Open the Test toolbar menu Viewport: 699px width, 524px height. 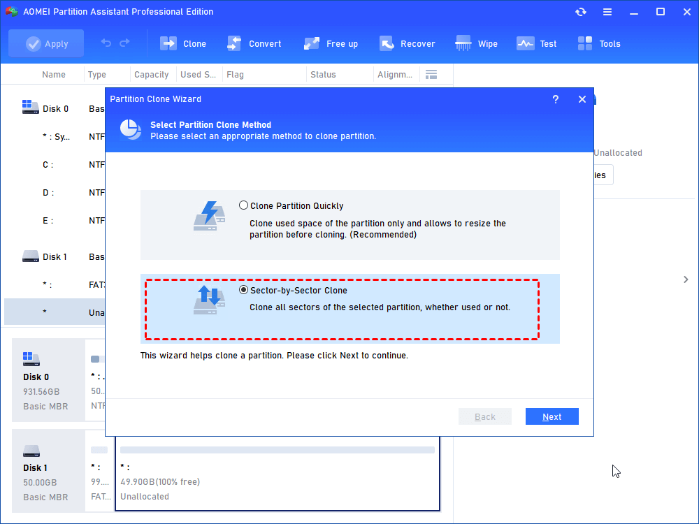click(x=536, y=43)
